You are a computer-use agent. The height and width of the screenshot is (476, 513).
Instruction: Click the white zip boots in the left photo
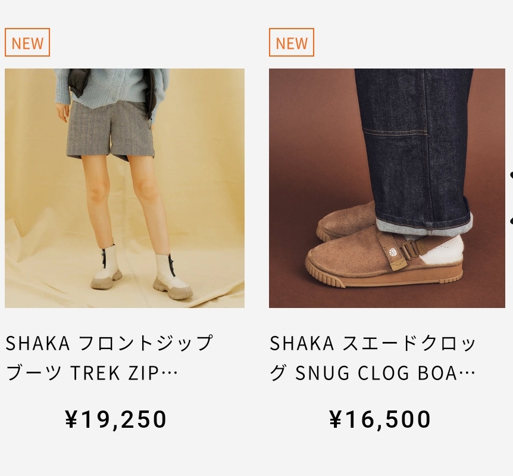coord(140,273)
